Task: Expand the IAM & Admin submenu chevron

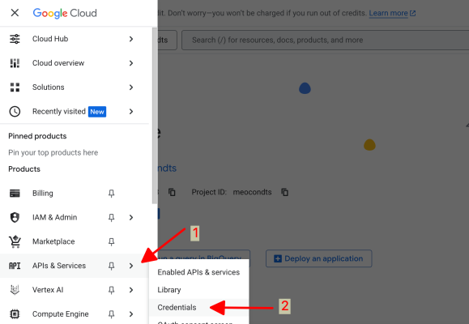Action: 131,218
